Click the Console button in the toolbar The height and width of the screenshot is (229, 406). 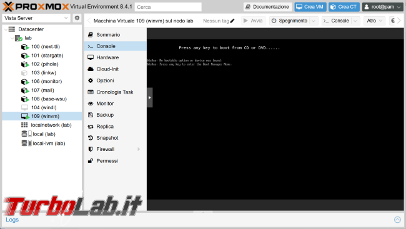pos(337,21)
